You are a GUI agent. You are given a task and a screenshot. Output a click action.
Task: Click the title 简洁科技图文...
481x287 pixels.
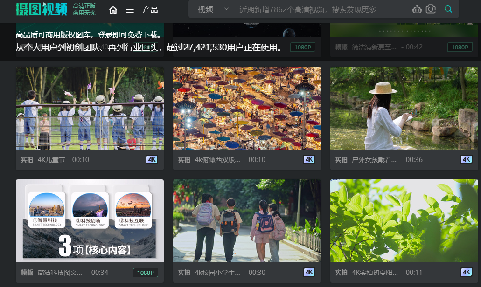(x=60, y=272)
